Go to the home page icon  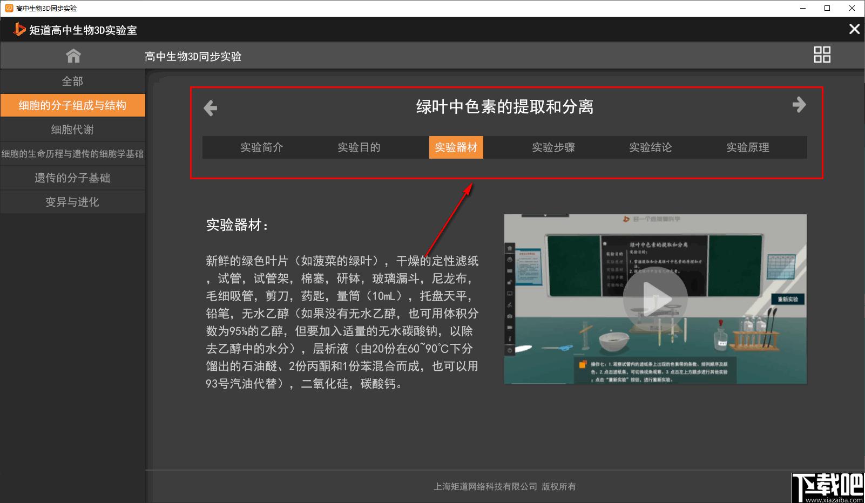(x=73, y=56)
